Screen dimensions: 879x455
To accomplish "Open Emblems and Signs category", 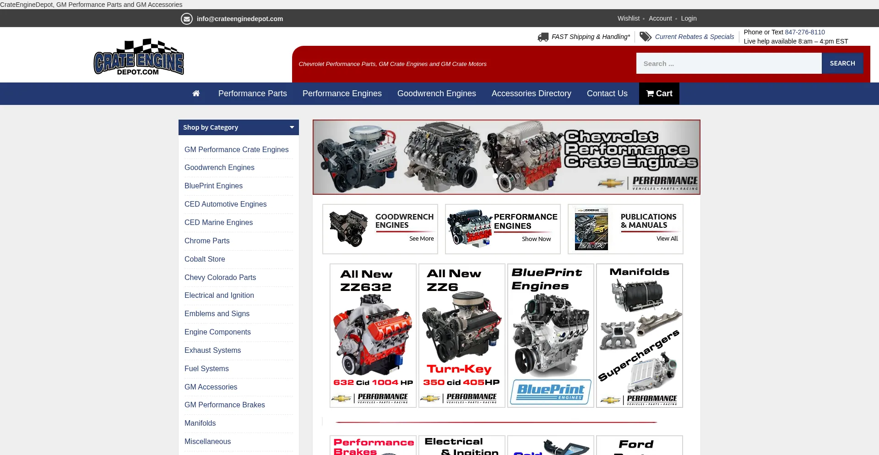I will coord(217,314).
